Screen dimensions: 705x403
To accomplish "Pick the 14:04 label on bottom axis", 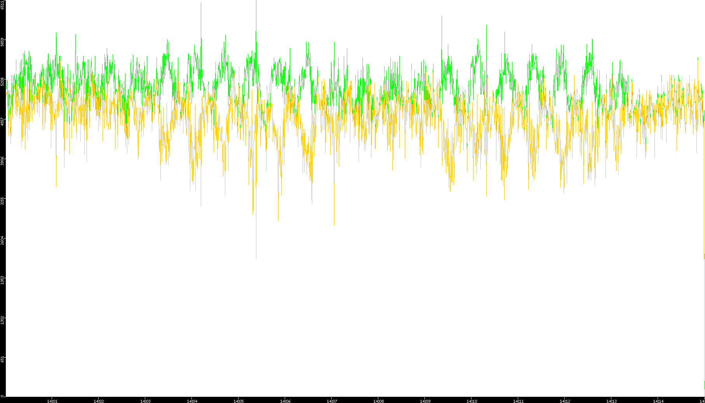I will click(x=192, y=401).
